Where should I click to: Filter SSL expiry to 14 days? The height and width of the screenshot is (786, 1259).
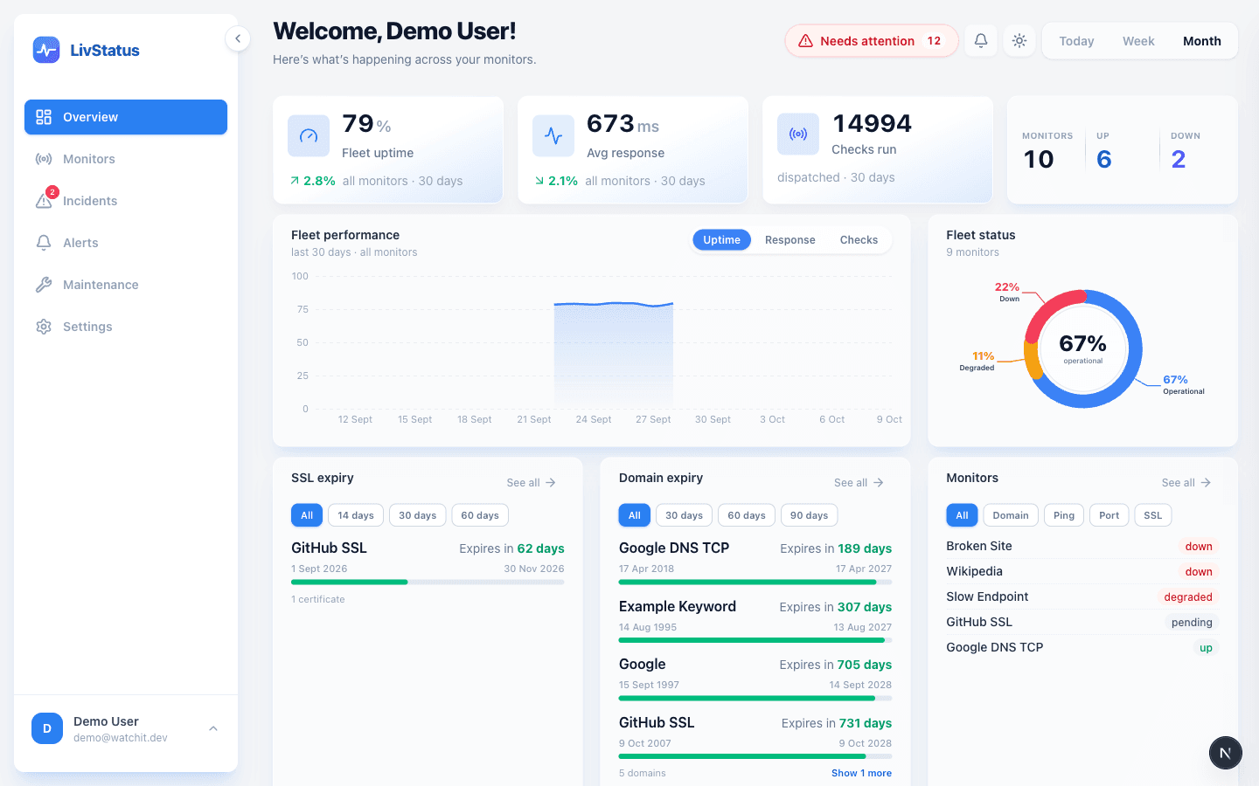(356, 515)
